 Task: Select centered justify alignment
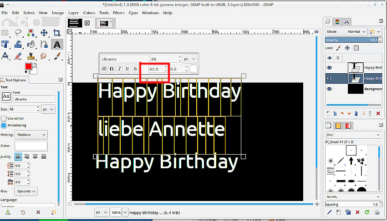pos(36,157)
